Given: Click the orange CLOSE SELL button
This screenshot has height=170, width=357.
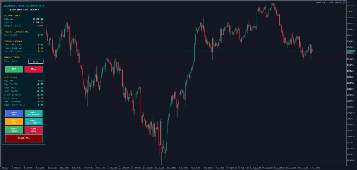Looking at the screenshot, I should coord(14,122).
